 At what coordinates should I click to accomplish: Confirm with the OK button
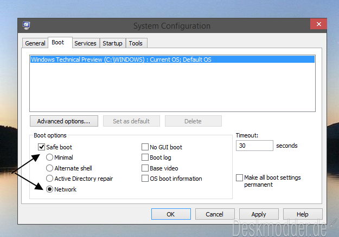[x=171, y=214]
